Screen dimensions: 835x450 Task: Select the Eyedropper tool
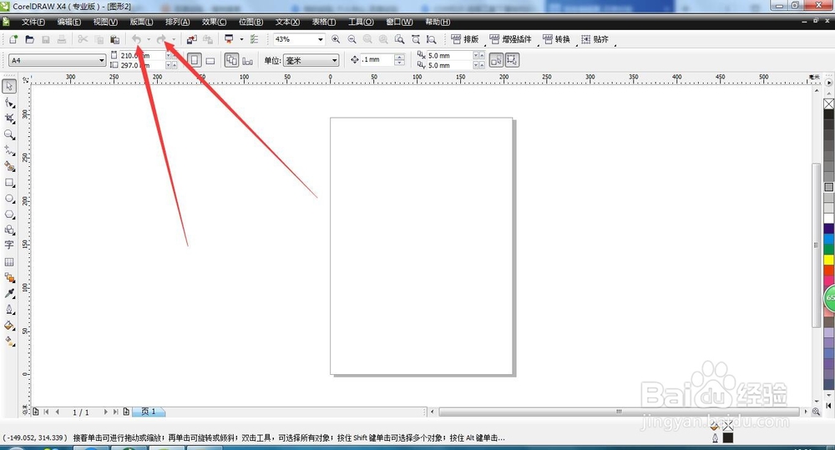[9, 293]
